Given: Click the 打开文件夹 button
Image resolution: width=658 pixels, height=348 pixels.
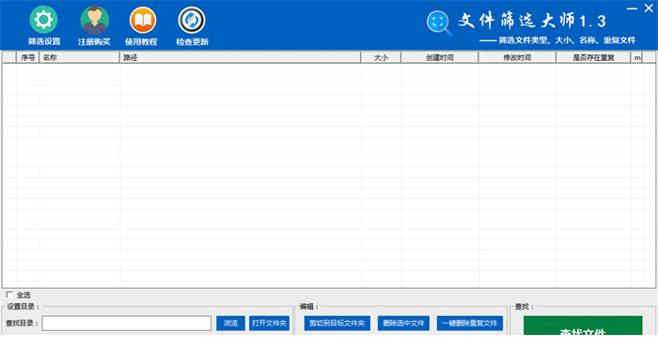Looking at the screenshot, I should 269,324.
